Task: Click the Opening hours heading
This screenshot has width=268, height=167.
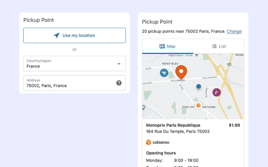Action: click(x=161, y=153)
